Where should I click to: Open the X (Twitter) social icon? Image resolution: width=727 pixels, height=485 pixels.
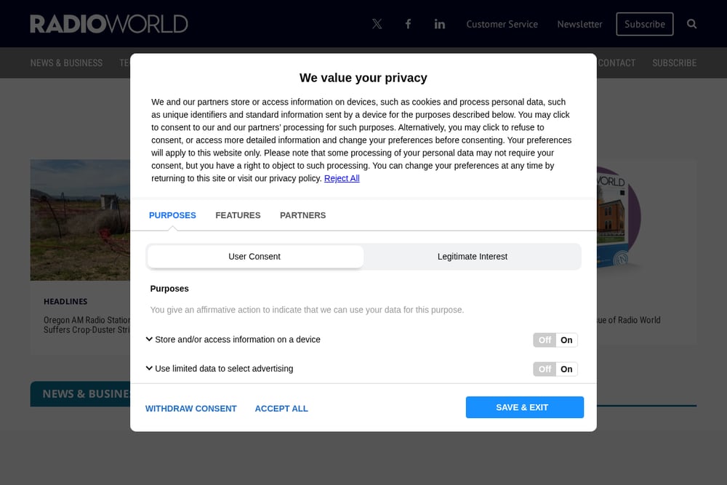pos(377,24)
